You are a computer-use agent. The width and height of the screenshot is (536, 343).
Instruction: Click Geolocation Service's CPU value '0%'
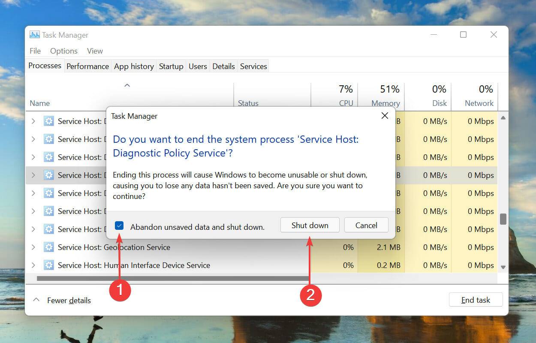click(x=348, y=247)
